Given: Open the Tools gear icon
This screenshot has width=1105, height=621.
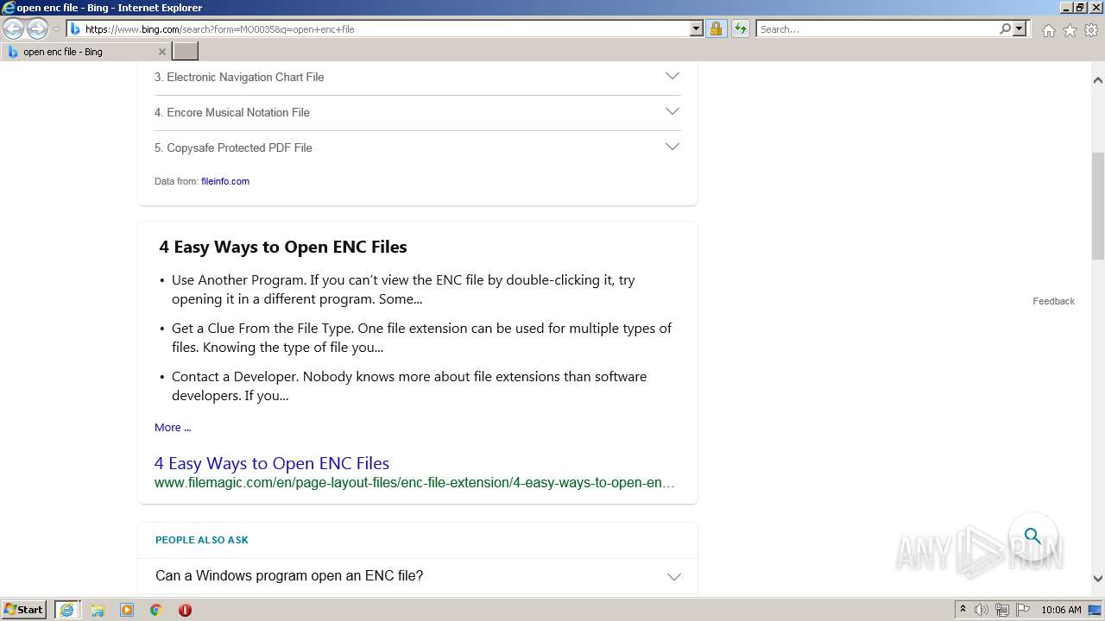Looking at the screenshot, I should click(x=1091, y=30).
